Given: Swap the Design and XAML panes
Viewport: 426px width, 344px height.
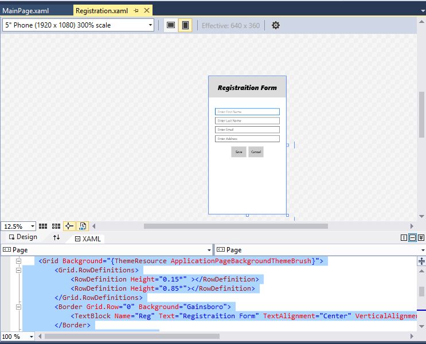Looking at the screenshot, I should point(56,237).
